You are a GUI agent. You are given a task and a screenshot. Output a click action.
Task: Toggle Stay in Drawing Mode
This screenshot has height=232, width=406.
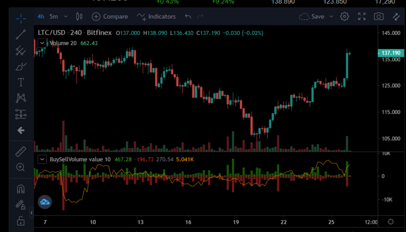coord(20,205)
